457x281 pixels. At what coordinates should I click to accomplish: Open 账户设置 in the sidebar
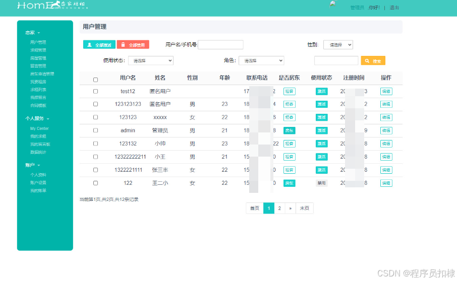38,183
